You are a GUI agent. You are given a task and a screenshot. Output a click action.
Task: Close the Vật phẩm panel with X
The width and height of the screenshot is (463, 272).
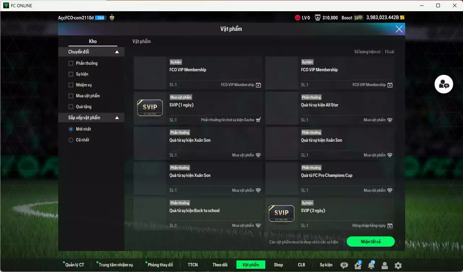[399, 29]
